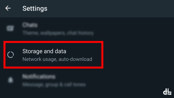Open the Storage and data circle icon
This screenshot has height=98, width=174.
10,55
